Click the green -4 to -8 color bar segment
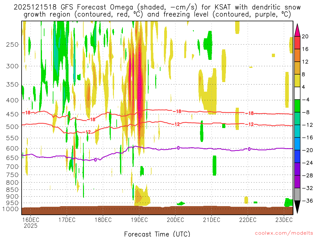 point(297,106)
